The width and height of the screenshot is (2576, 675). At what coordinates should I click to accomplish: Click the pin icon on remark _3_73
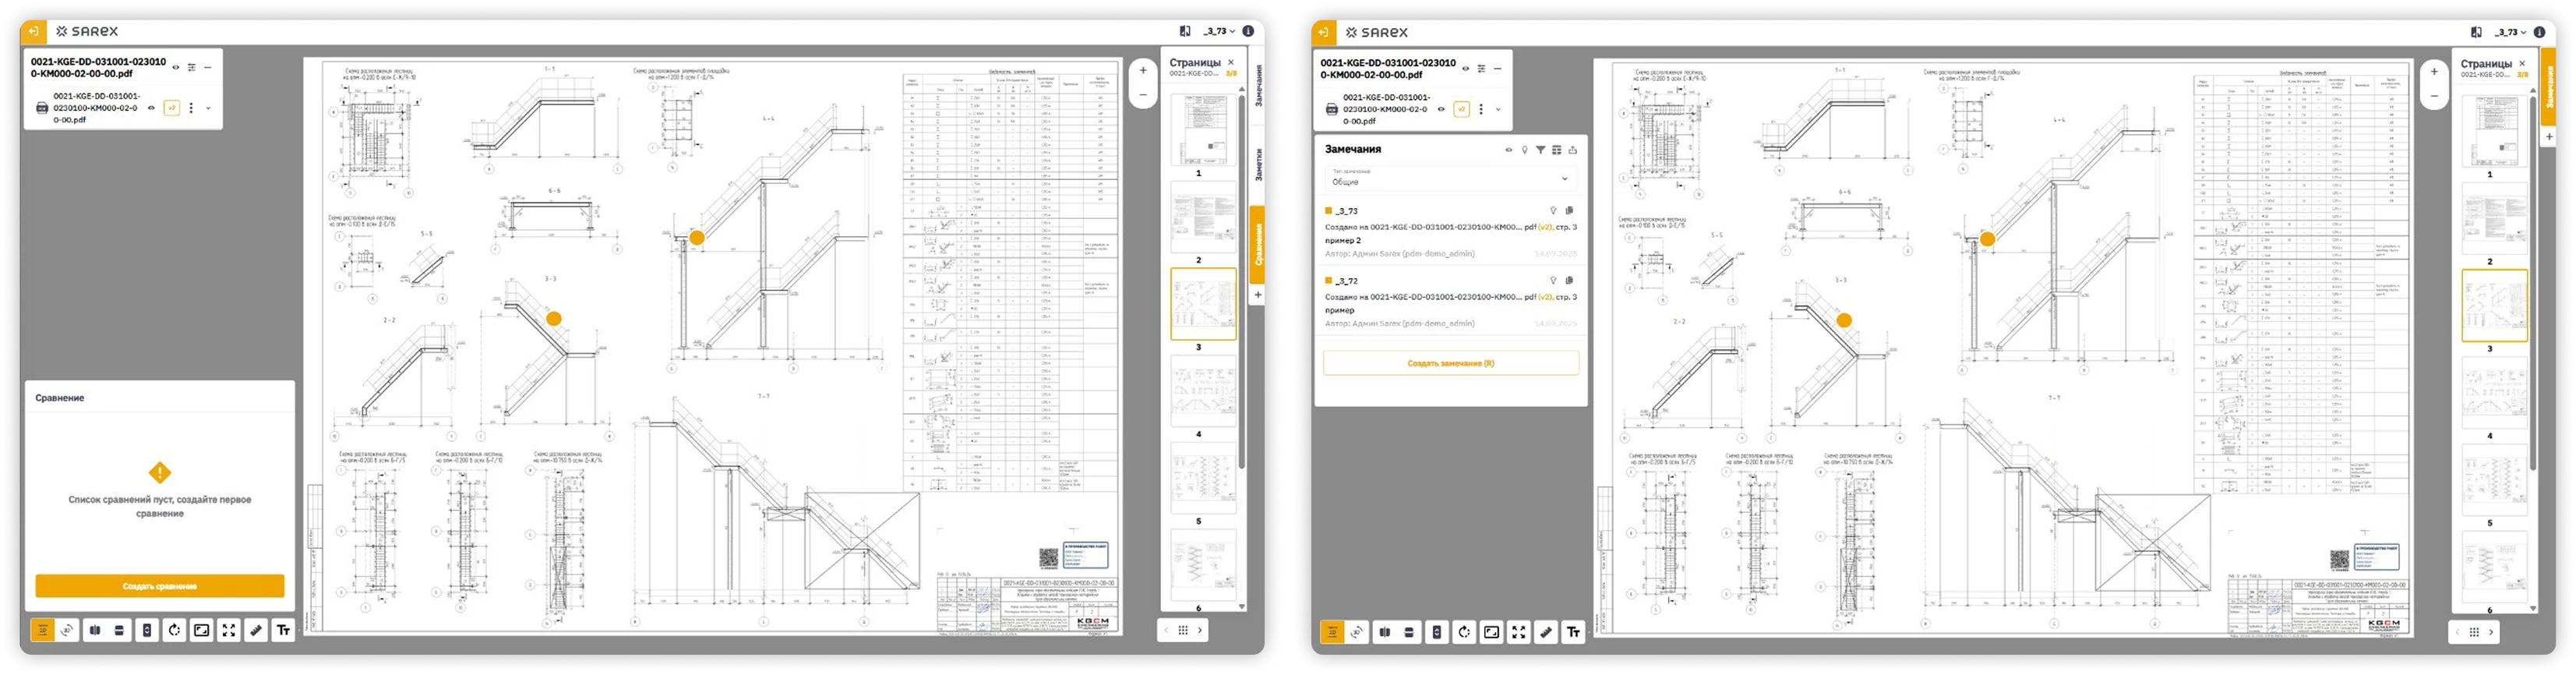pyautogui.click(x=1553, y=211)
